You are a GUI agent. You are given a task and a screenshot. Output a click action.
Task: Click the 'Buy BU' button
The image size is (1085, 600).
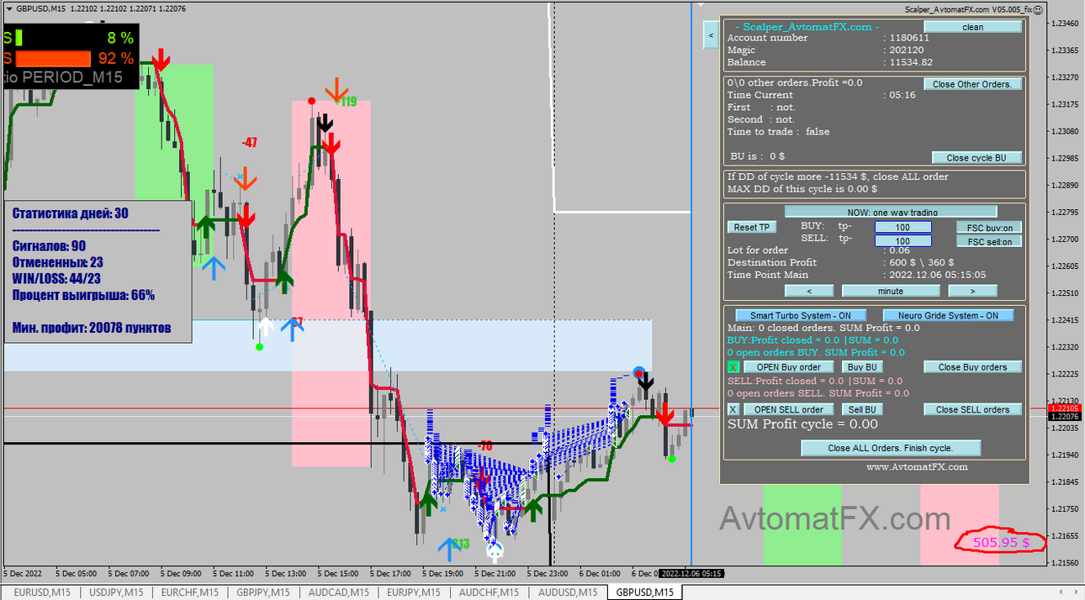[862, 366]
